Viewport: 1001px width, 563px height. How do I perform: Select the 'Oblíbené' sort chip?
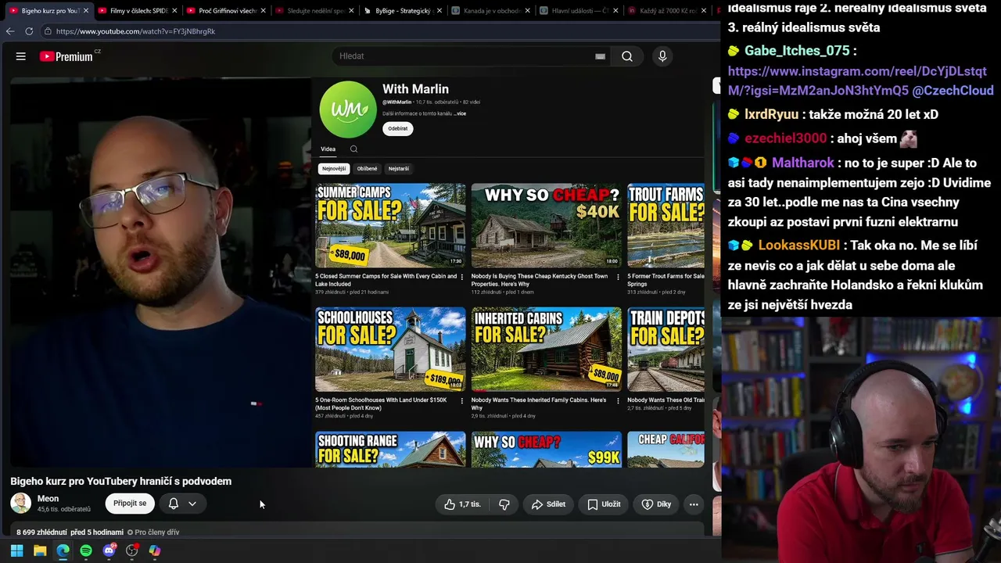367,169
